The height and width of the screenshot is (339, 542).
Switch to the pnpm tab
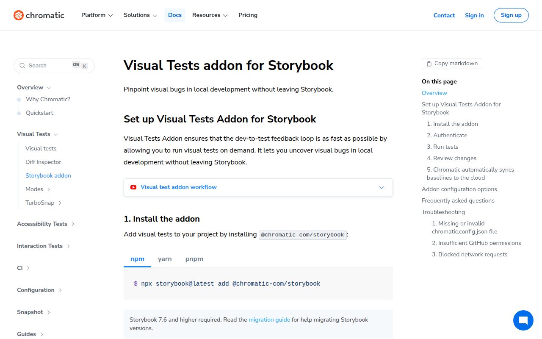point(194,259)
